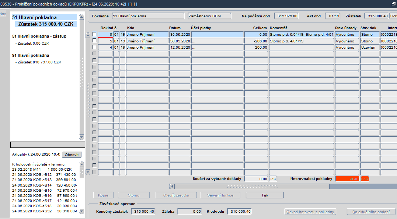Click the Otevřít zásuvku button
Viewport: 397px width, 219px height.
(x=176, y=195)
